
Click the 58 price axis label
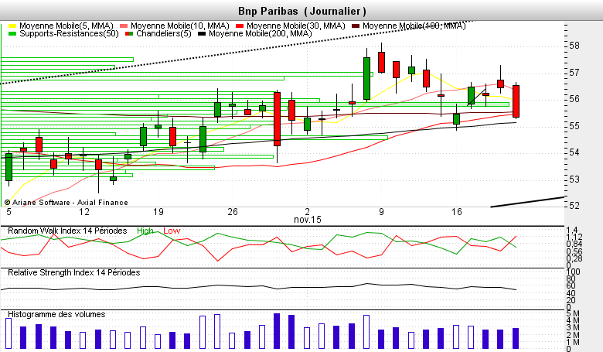click(574, 46)
